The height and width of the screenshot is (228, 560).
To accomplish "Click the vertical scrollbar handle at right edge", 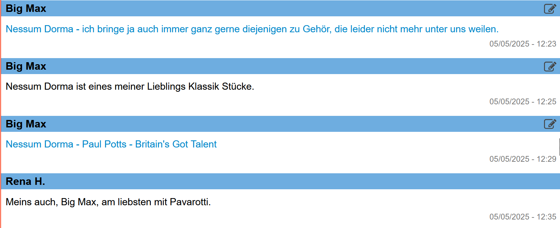I will click(x=559, y=147).
